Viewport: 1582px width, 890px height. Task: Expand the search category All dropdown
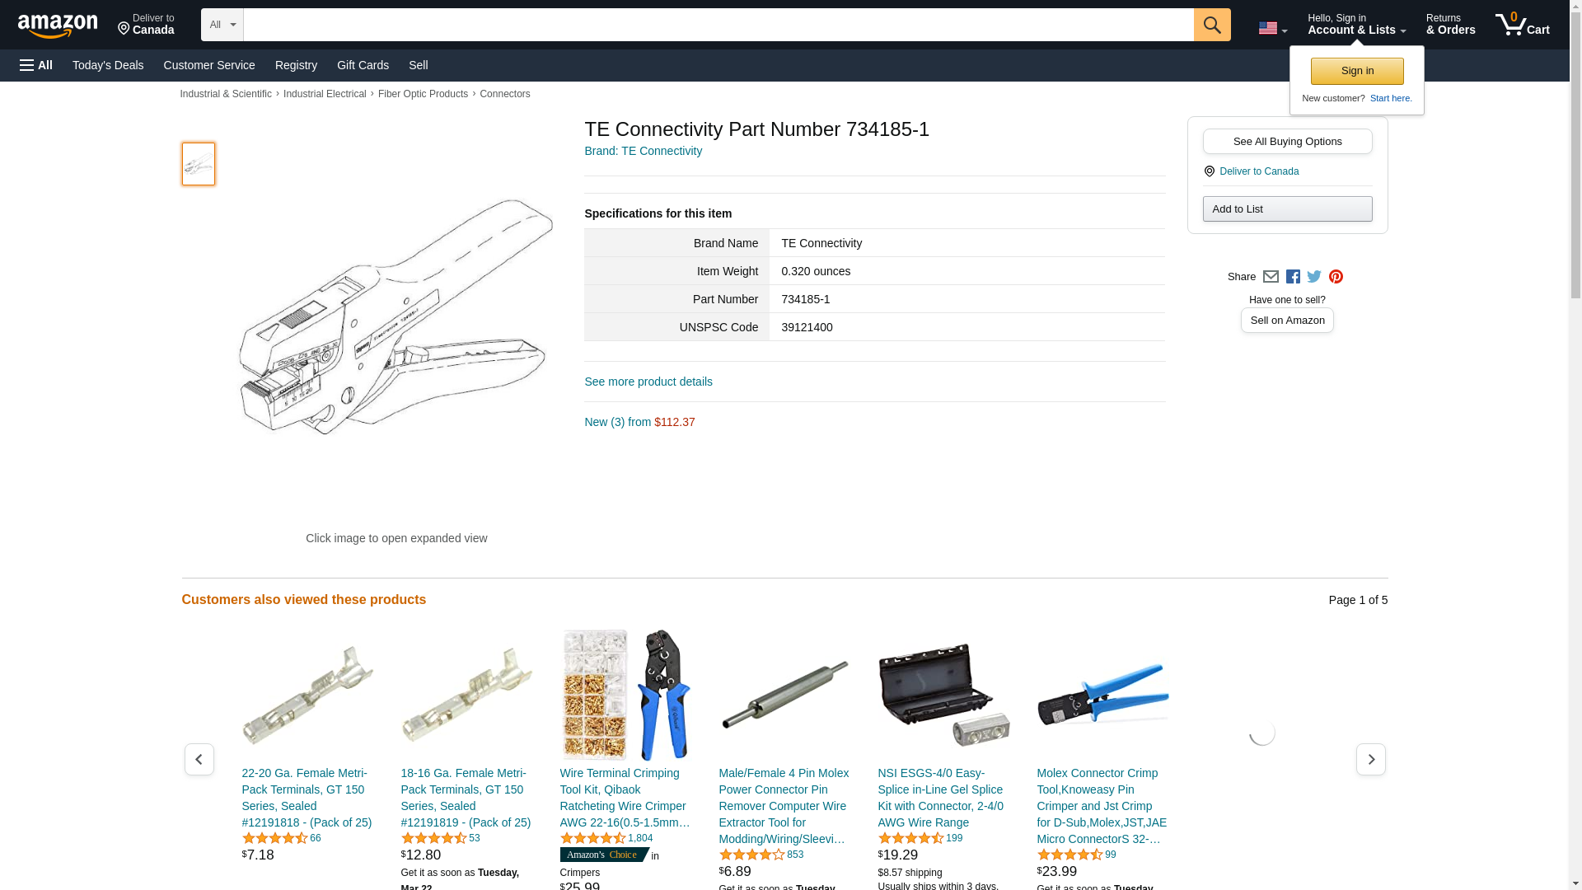tap(222, 25)
